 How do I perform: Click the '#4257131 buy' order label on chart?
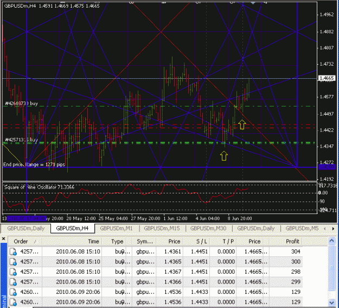(21, 140)
